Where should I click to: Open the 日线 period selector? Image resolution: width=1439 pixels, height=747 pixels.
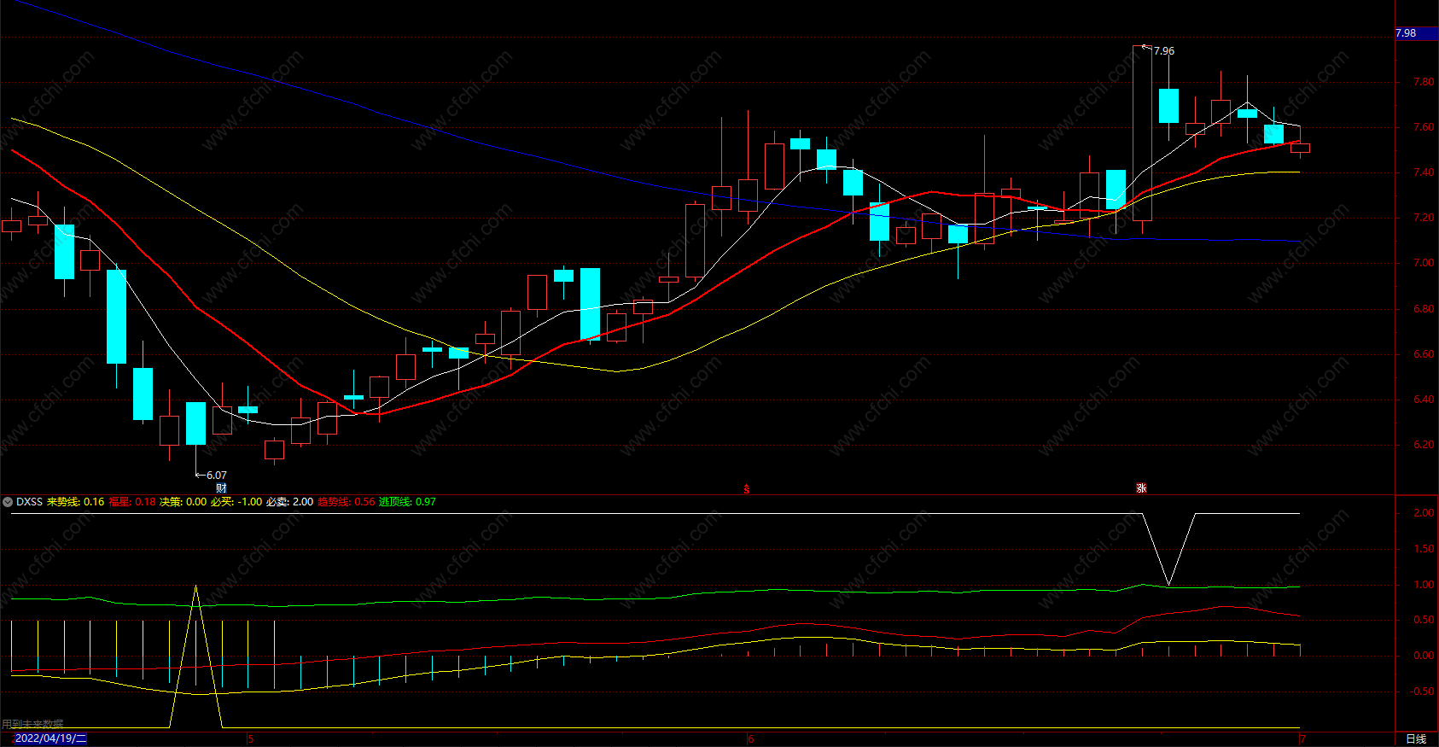1416,738
